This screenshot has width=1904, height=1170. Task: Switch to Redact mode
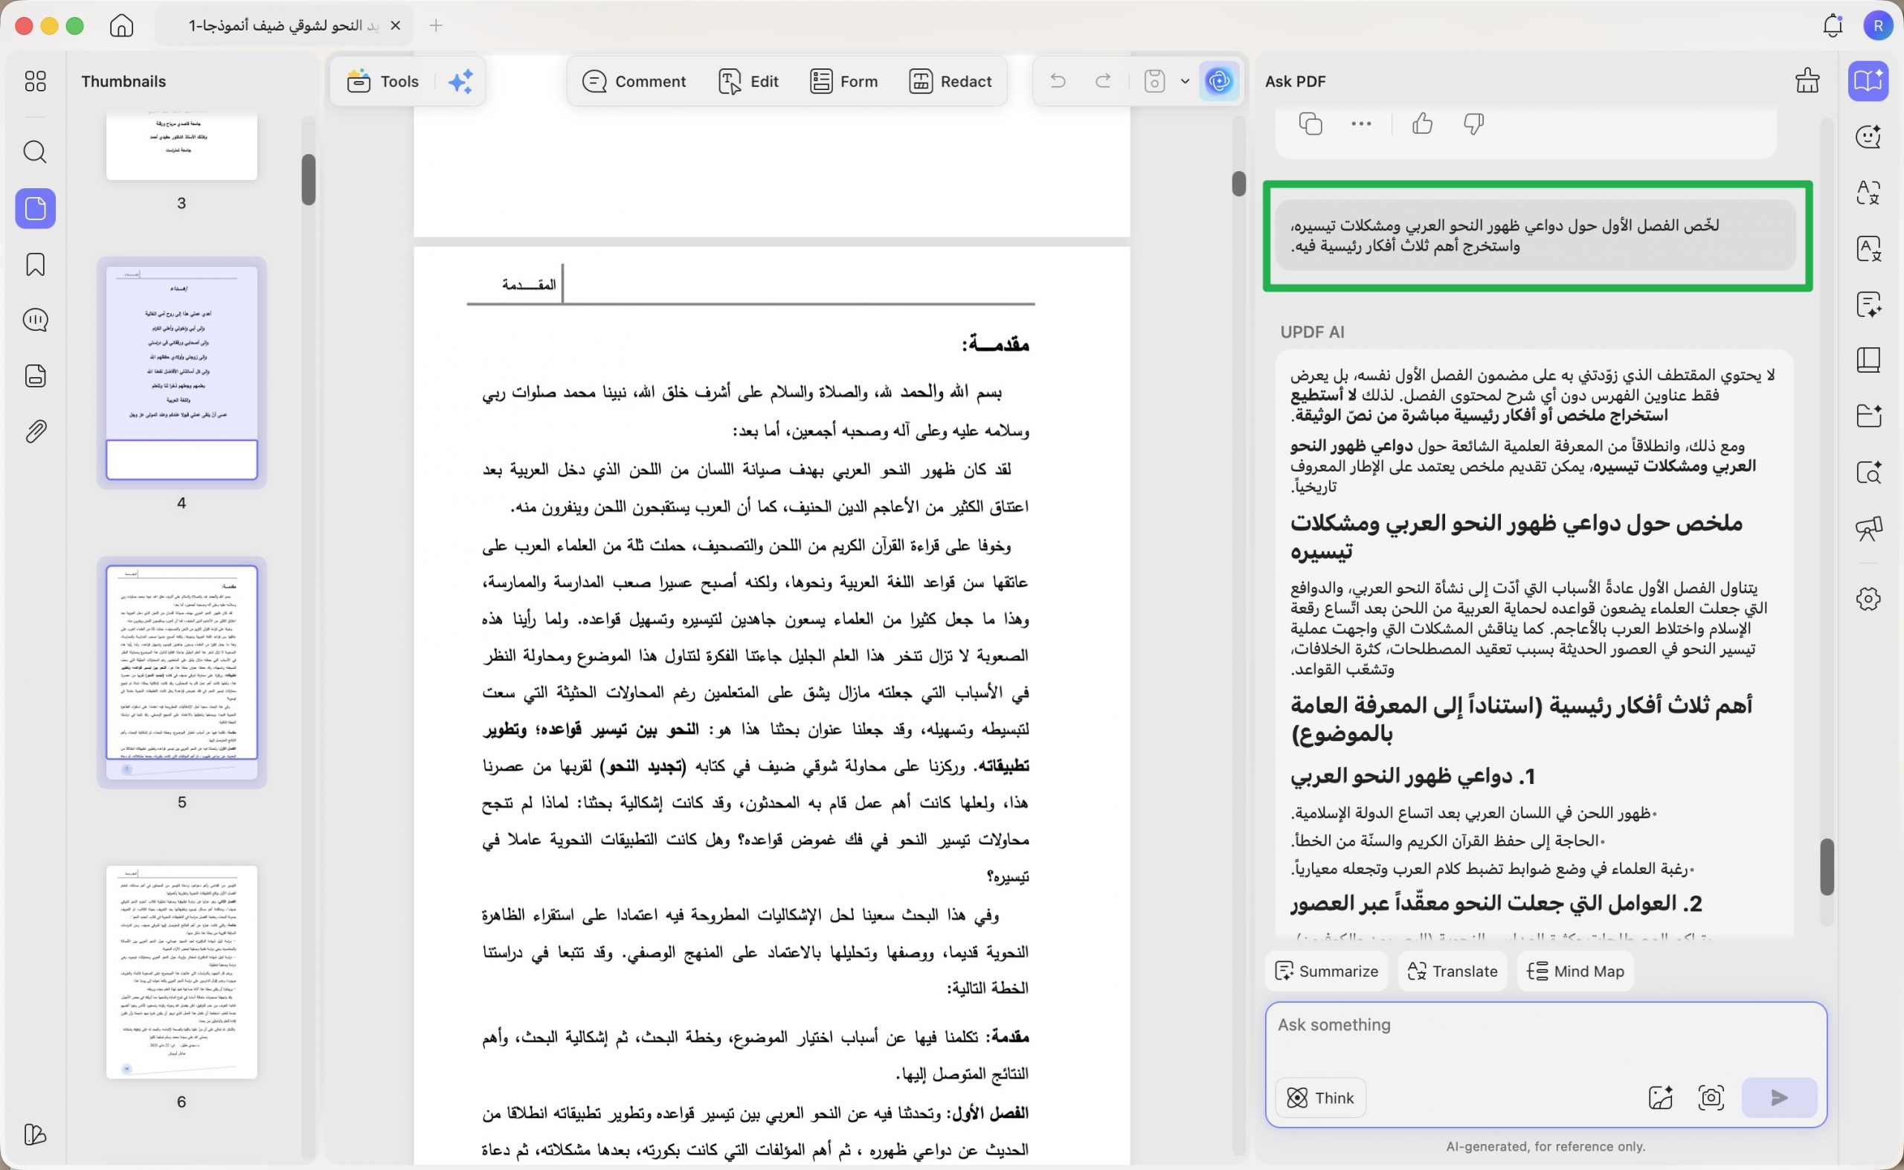click(x=950, y=81)
